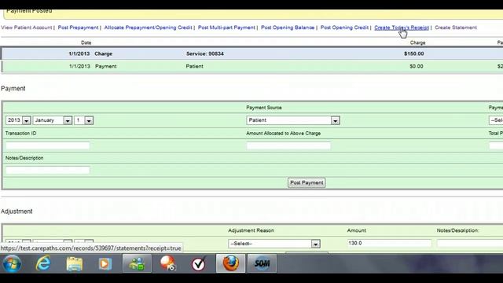Open View Patient Account link
The image size is (503, 283).
click(x=26, y=28)
